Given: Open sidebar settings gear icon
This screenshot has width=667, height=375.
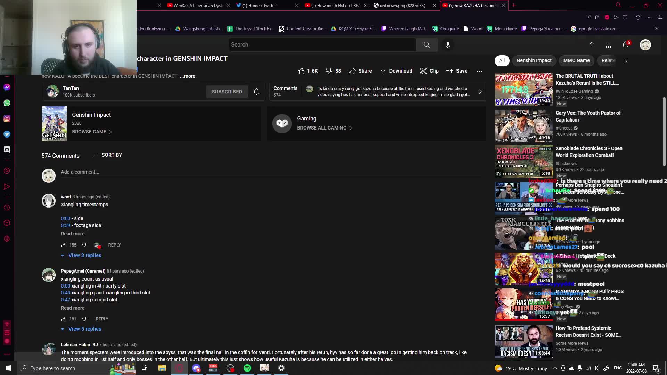Looking at the screenshot, I should 7,239.
